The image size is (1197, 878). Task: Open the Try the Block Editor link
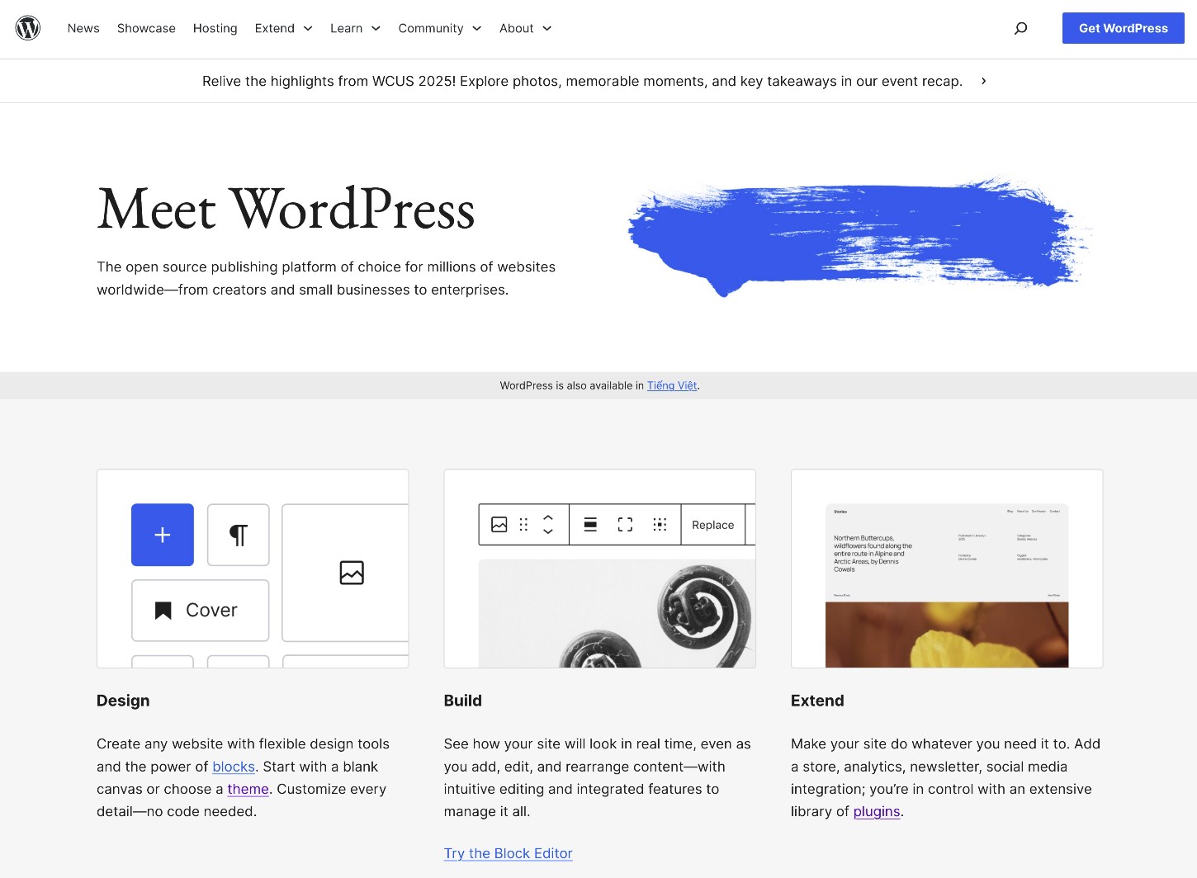[508, 853]
